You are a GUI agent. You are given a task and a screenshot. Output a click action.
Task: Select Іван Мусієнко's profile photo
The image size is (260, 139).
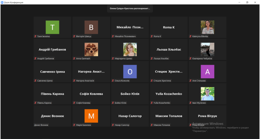point(207,94)
